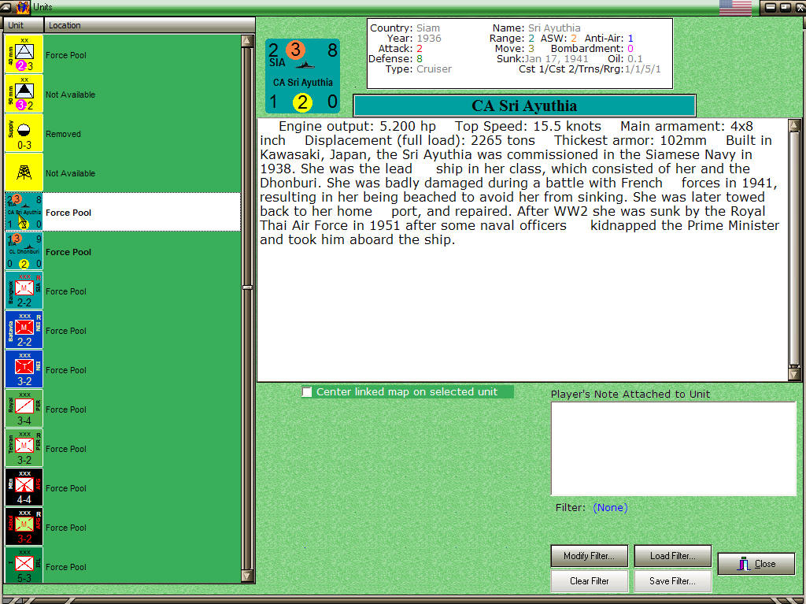Click the Save Filter button
The width and height of the screenshot is (806, 604).
coord(672,581)
